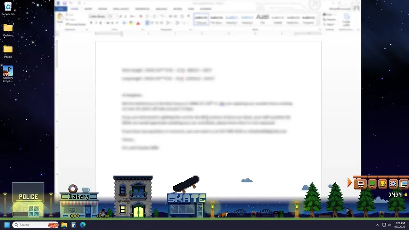Click the Clear Formatting icon
409x230 pixels.
point(141,16)
